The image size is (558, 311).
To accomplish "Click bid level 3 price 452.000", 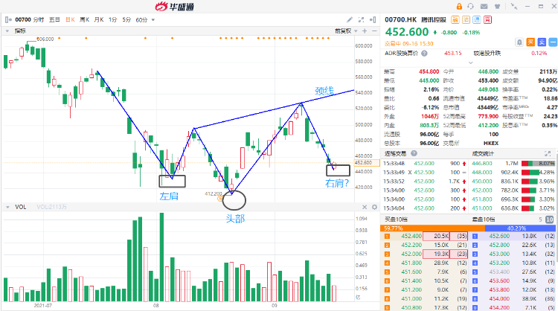I will tap(411, 254).
